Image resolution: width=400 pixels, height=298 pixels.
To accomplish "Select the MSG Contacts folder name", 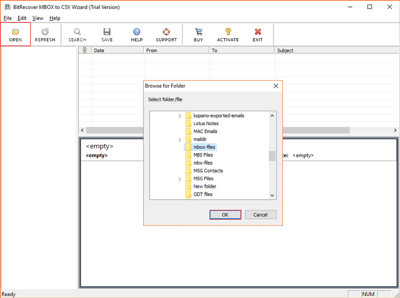I will click(x=208, y=171).
